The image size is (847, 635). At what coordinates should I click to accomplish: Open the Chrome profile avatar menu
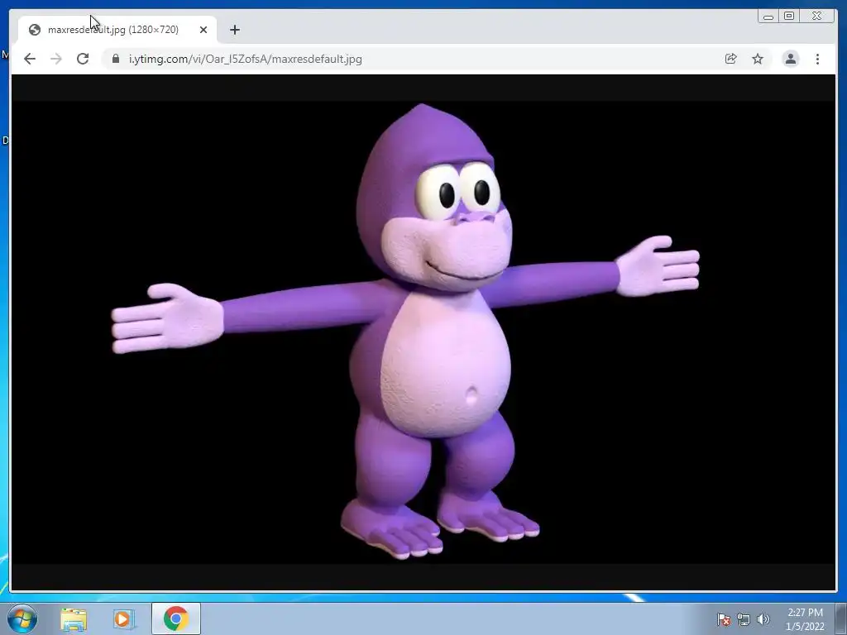[x=790, y=59]
